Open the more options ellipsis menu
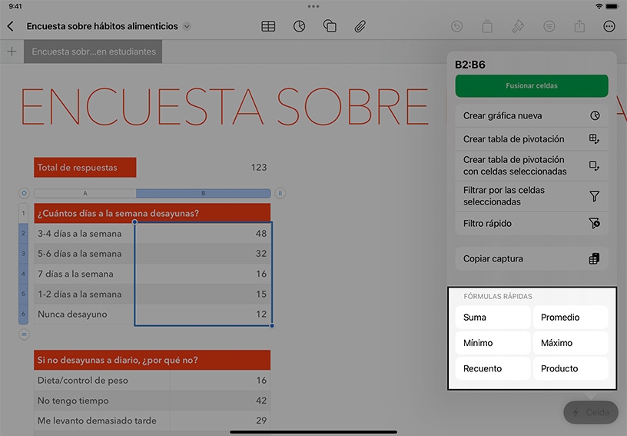This screenshot has width=627, height=436. 609,26
